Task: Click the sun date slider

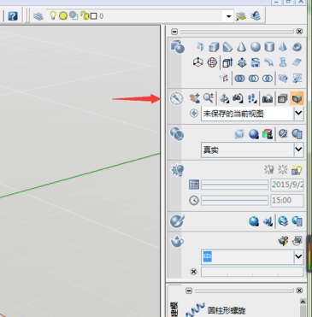Action: click(235, 185)
